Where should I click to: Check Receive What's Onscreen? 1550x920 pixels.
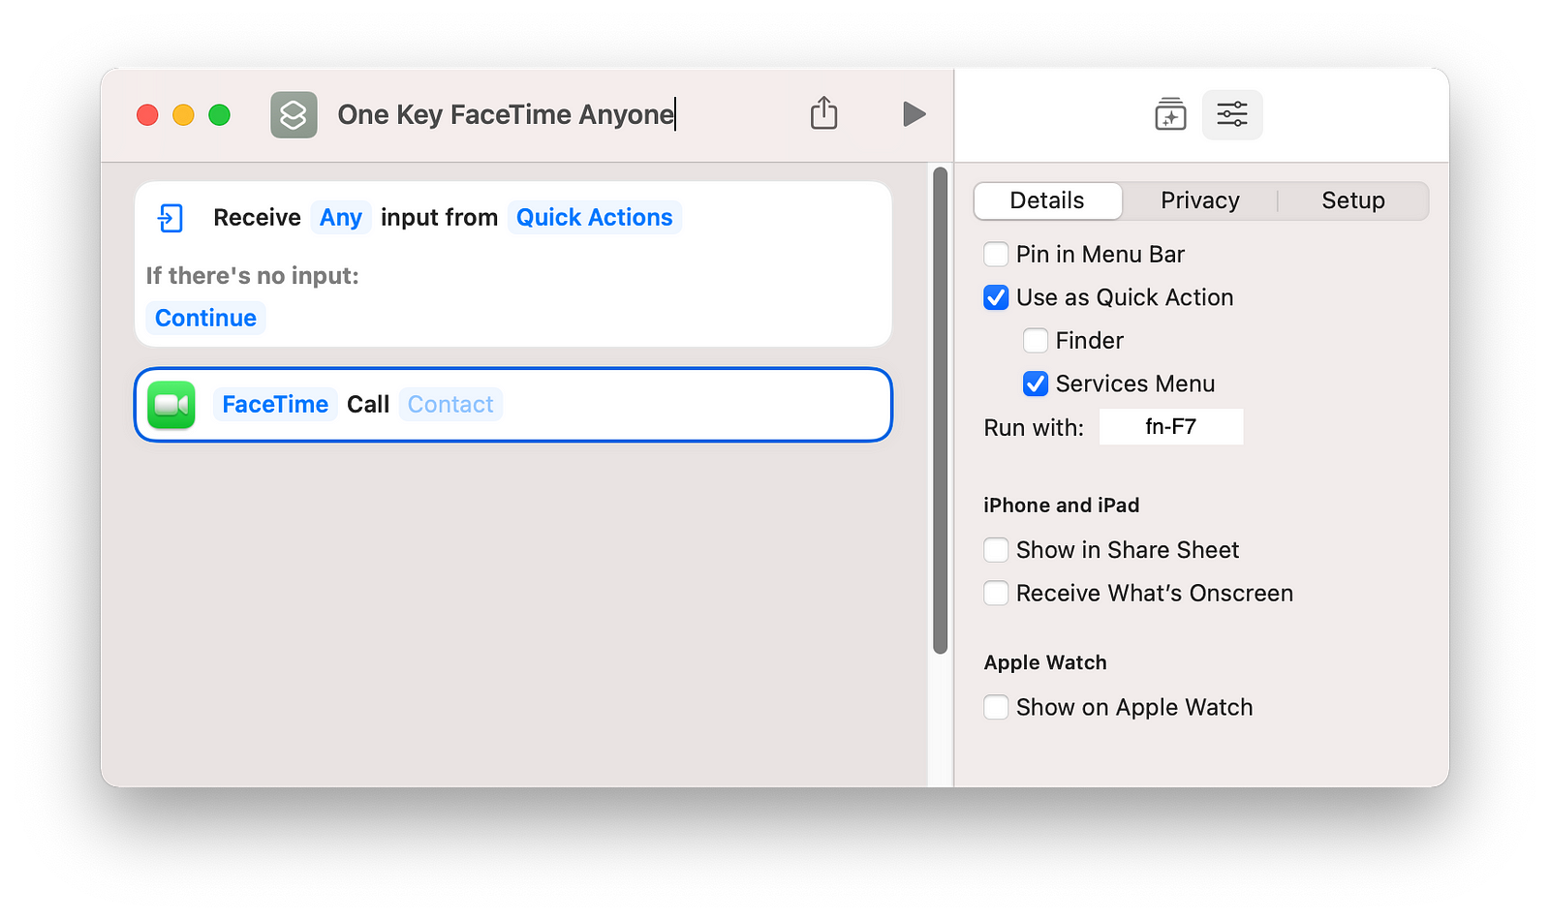click(x=996, y=593)
